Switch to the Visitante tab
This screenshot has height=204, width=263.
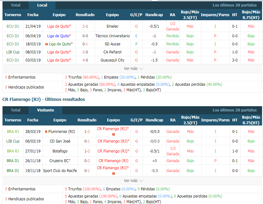pos(45,110)
